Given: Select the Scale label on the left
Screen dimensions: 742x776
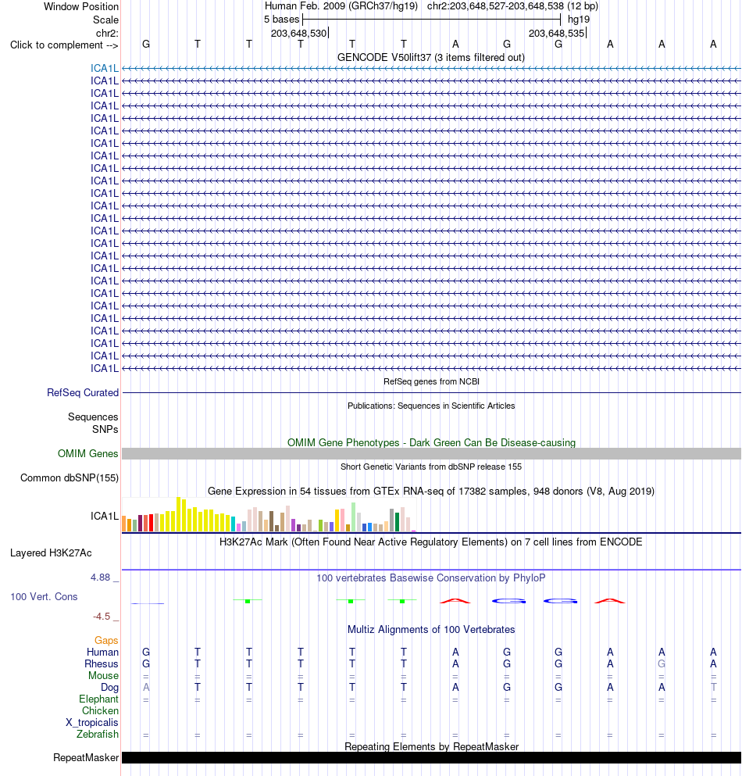Looking at the screenshot, I should click(106, 20).
